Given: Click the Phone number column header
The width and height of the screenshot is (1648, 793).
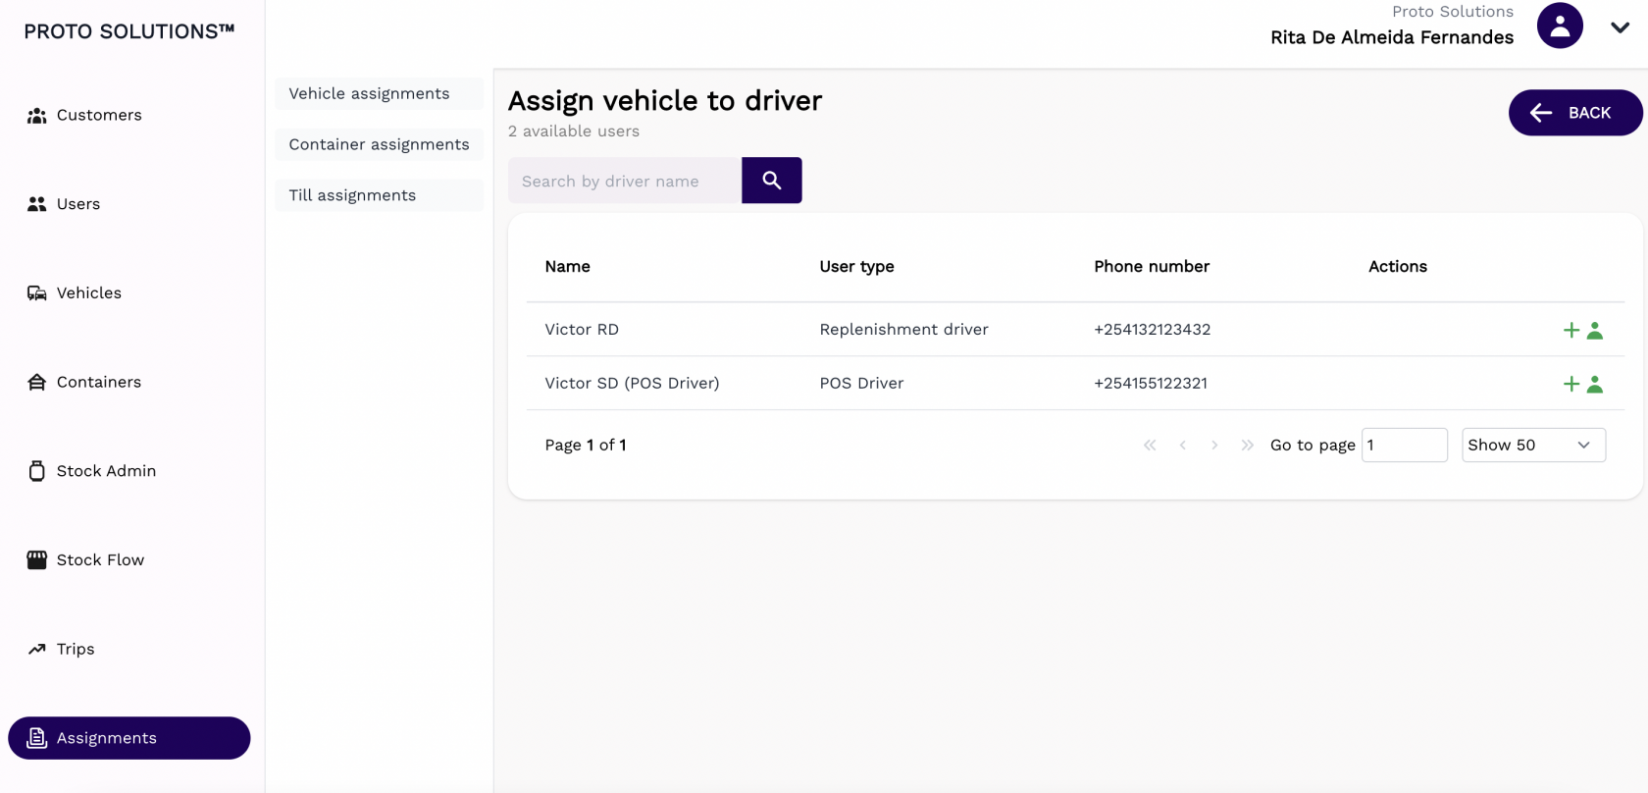Looking at the screenshot, I should click(1152, 266).
